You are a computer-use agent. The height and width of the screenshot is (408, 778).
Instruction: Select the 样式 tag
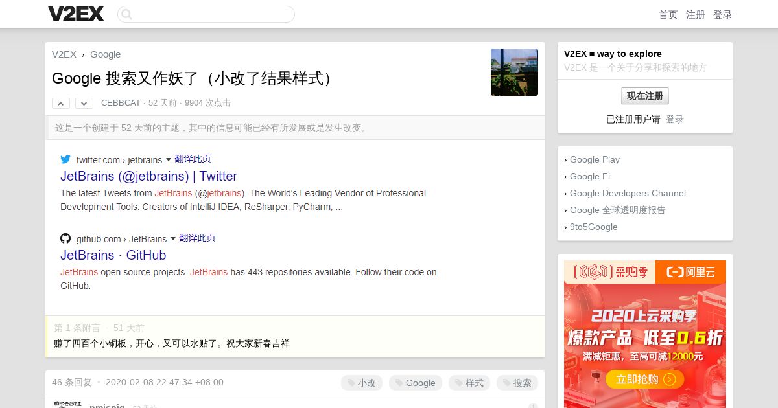click(x=469, y=383)
